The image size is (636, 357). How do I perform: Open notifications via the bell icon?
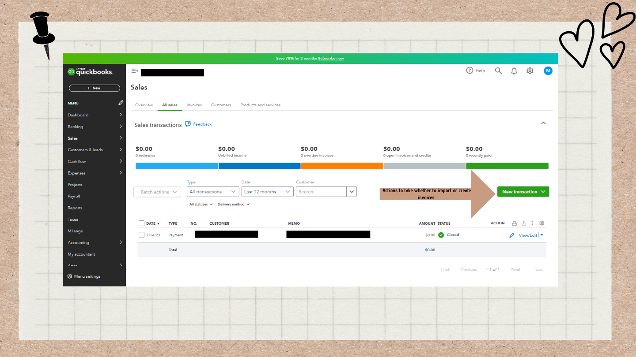click(514, 71)
